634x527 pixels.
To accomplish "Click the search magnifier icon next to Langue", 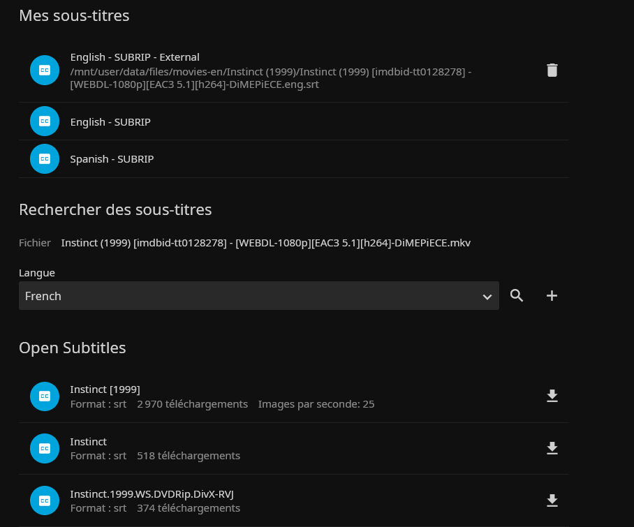I will click(x=517, y=296).
